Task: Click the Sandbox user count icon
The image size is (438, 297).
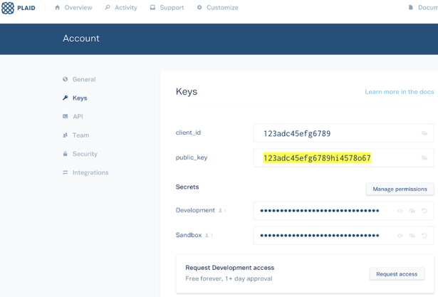Action: point(209,235)
